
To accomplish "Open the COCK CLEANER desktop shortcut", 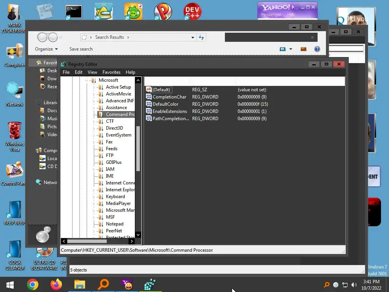I will pyautogui.click(x=15, y=255).
